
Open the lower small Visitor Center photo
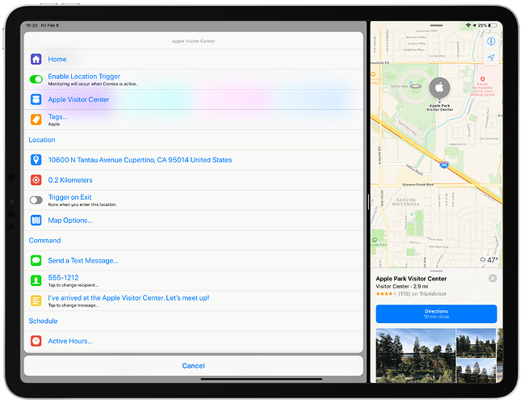click(476, 371)
